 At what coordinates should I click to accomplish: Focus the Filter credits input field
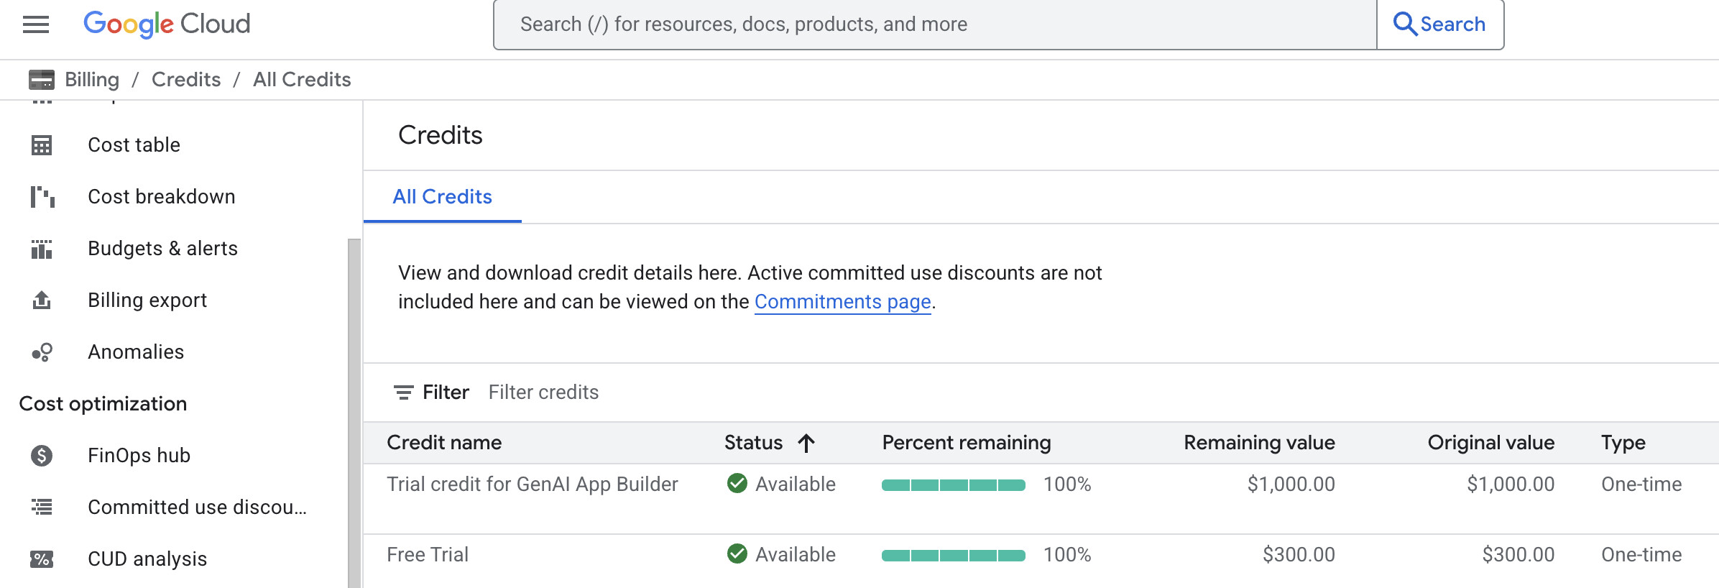click(543, 392)
